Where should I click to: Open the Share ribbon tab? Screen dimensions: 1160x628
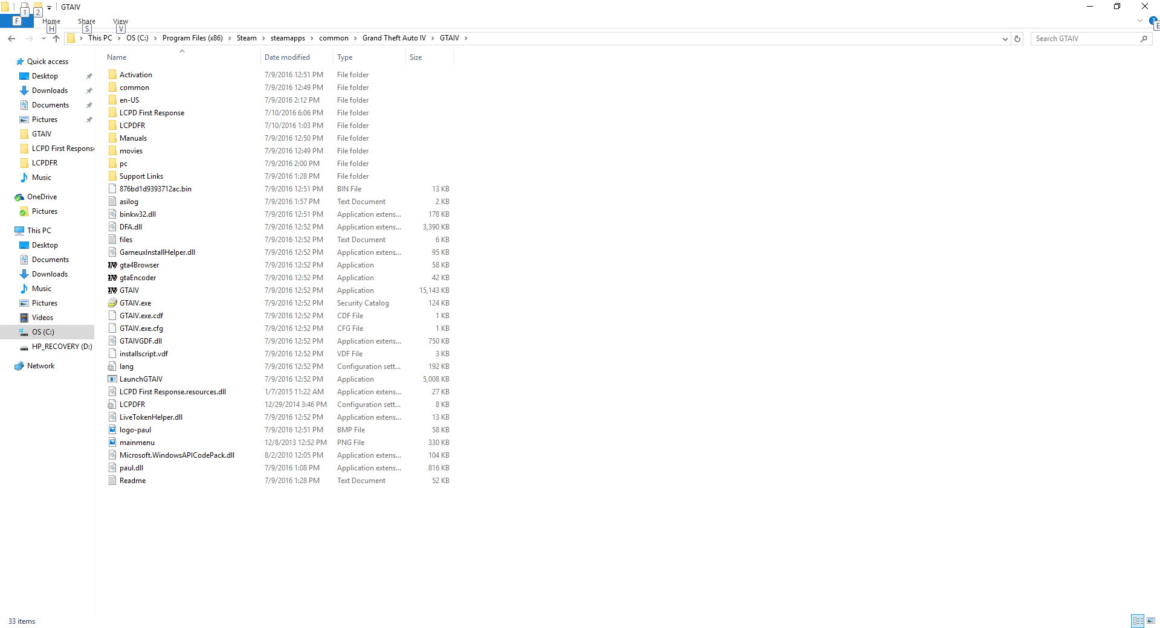point(86,21)
